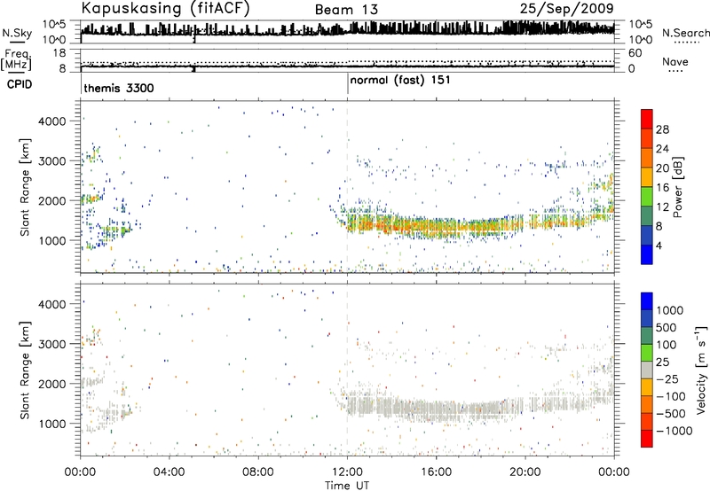Click the "1000" tick on the velocity panel range axis
The image size is (710, 491).
51,424
